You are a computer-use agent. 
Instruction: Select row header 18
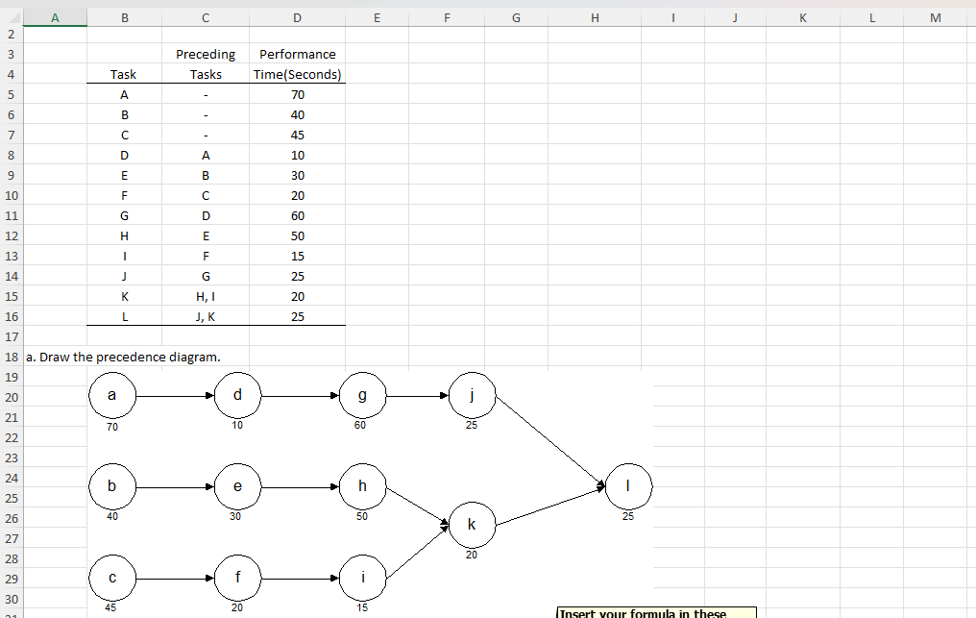[x=10, y=357]
